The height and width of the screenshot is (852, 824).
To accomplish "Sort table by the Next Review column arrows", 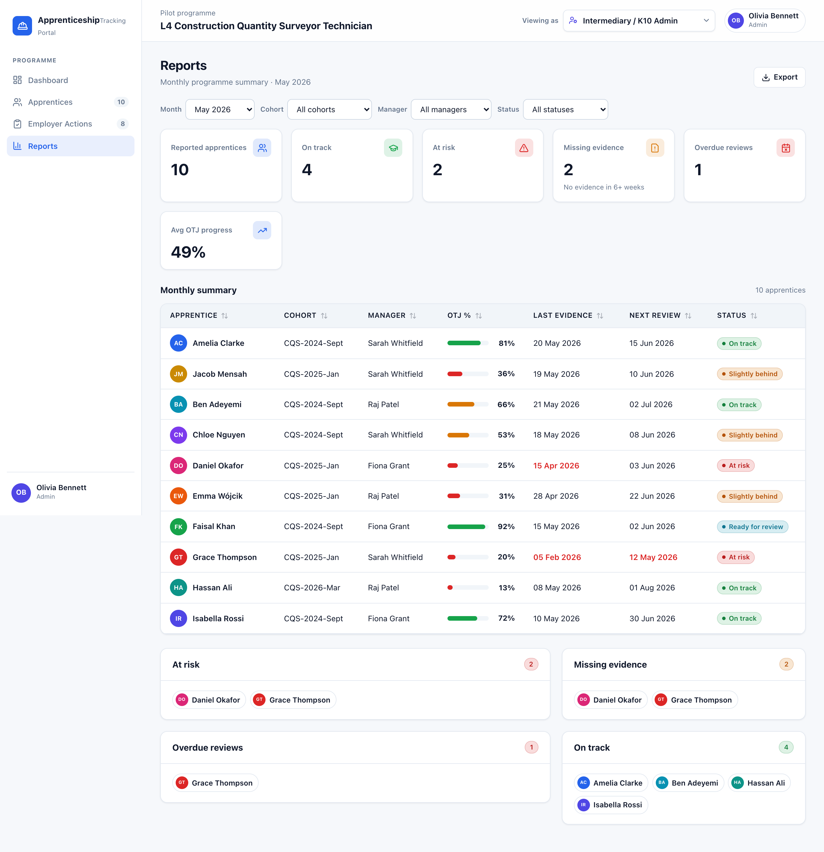I will click(688, 315).
